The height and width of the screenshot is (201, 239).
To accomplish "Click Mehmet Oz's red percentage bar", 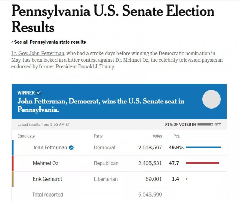I will click(202, 163).
